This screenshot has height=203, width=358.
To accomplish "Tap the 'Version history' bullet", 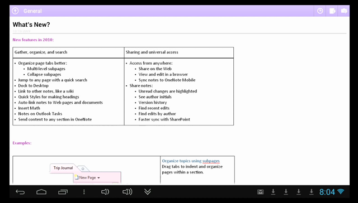I will coord(153,103).
